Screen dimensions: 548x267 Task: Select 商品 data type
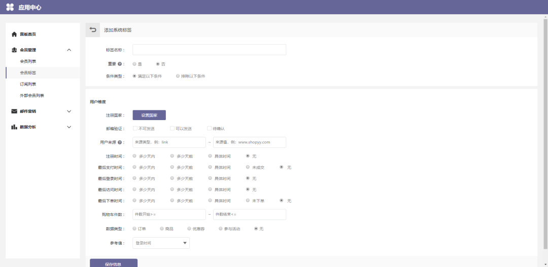162,228
